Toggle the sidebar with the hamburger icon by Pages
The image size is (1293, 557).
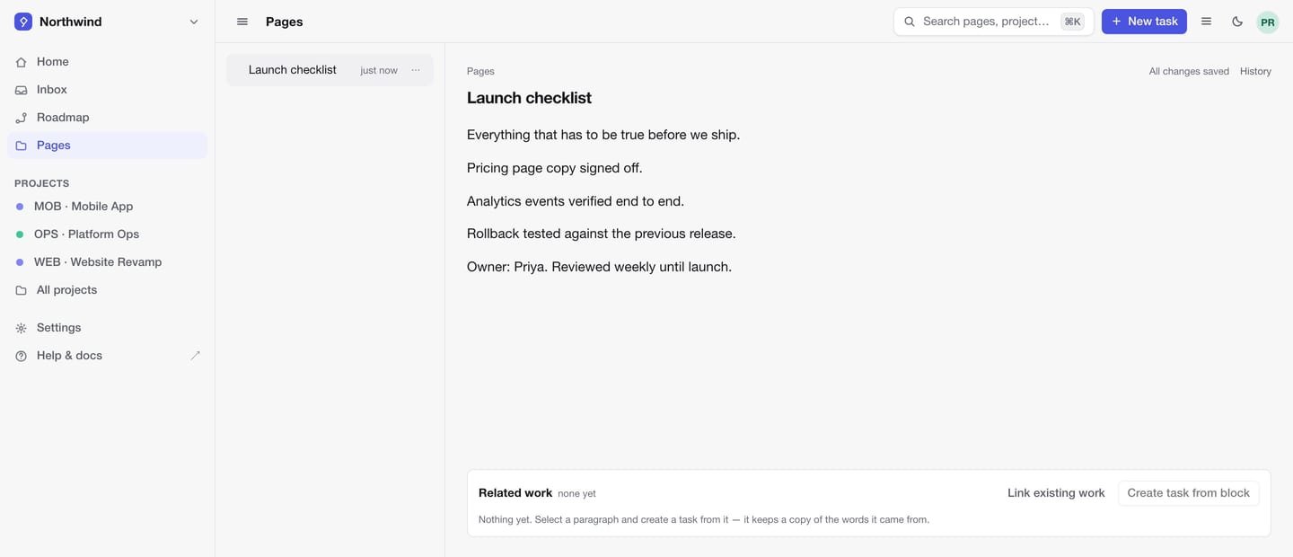242,22
